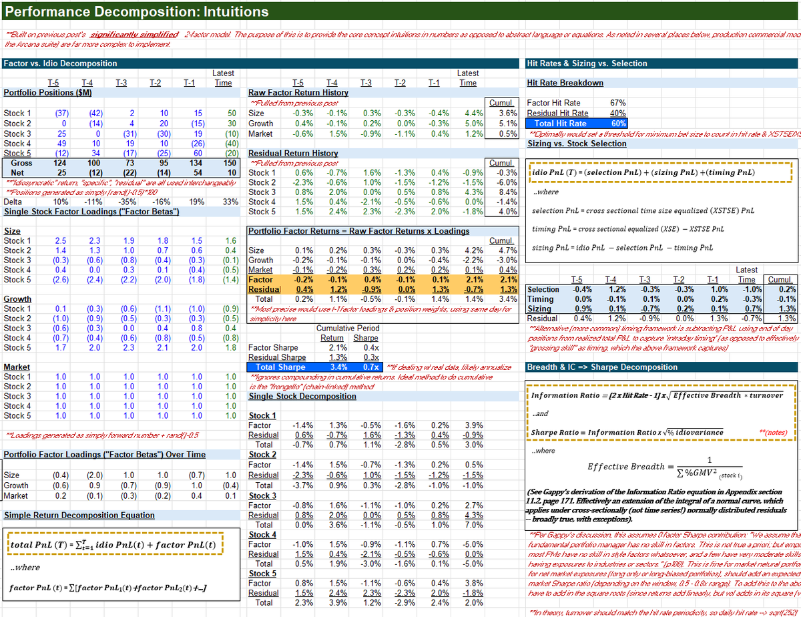This screenshot has width=801, height=617.
Task: Click 'Portfolio Factor Loadings ("Factor Betas") Over Time' heading
Action: coord(105,454)
